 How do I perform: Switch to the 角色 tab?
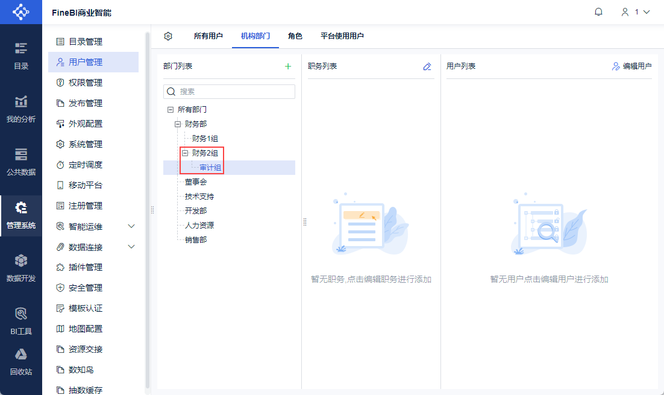pos(295,36)
